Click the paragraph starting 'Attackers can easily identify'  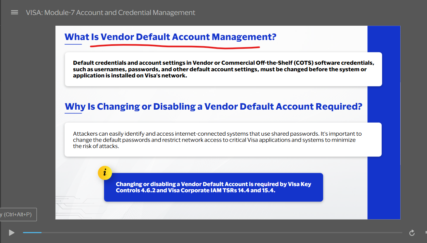point(217,140)
